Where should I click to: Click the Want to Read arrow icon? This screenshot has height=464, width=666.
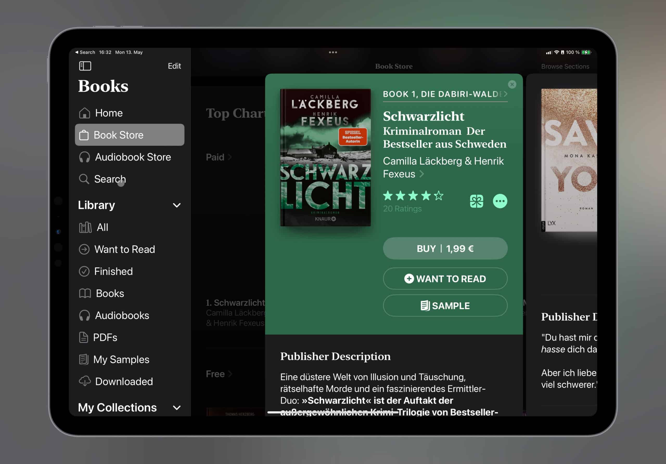[84, 249]
